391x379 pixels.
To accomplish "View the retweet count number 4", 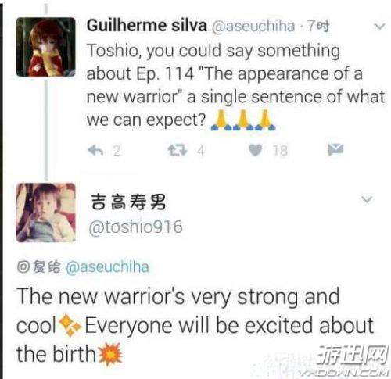I will [x=200, y=151].
